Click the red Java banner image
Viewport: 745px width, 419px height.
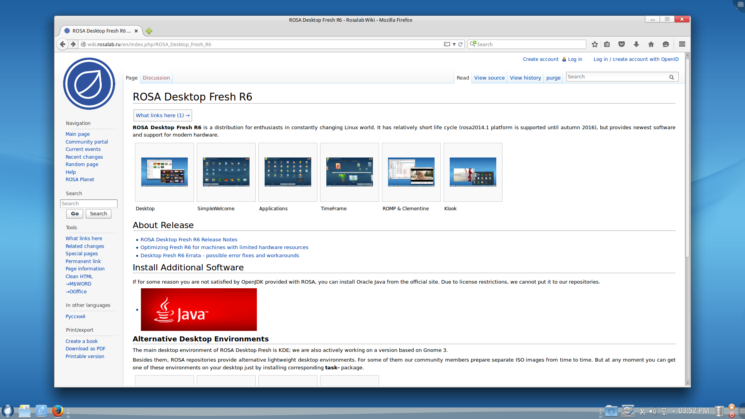pyautogui.click(x=199, y=310)
